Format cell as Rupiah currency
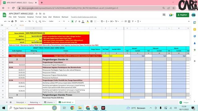This screenshot has width=198, height=111. click(x=30, y=21)
